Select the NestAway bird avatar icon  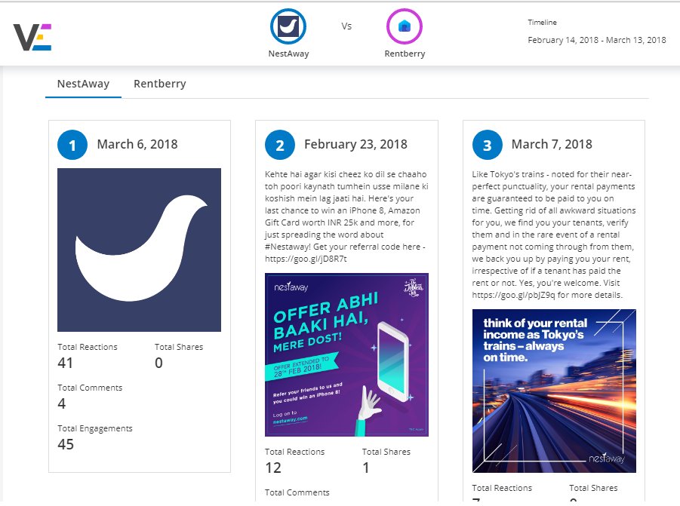coord(288,25)
